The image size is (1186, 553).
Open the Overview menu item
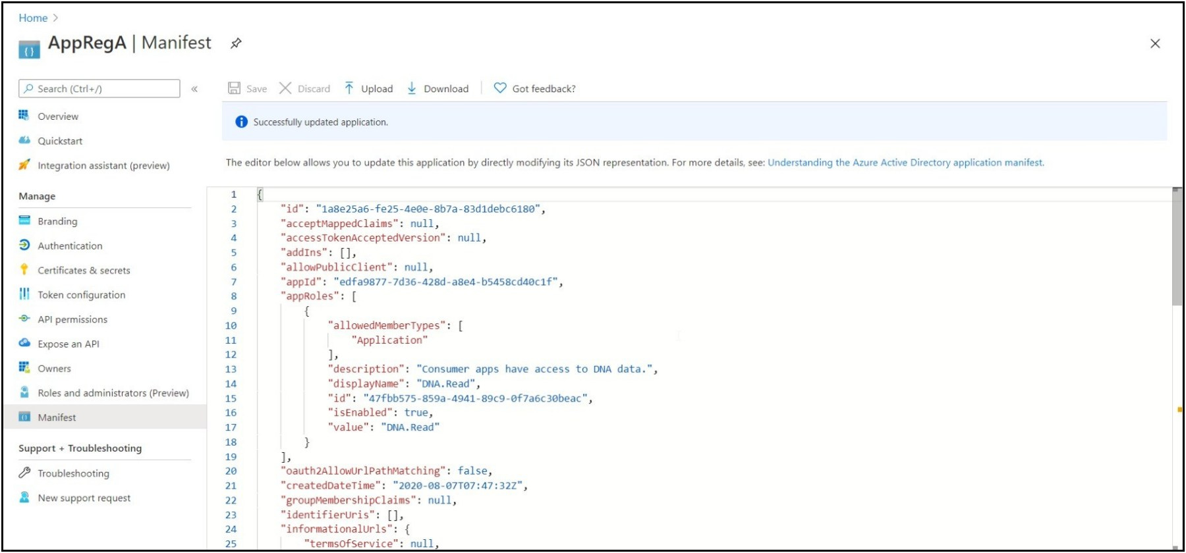58,117
